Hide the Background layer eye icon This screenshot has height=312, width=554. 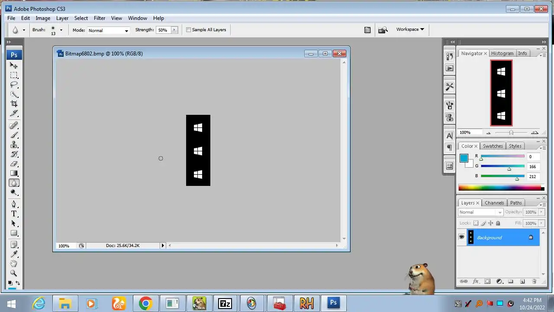click(x=461, y=237)
